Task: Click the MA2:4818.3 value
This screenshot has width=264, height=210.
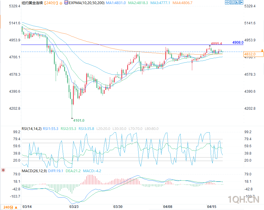Action: coord(138,3)
